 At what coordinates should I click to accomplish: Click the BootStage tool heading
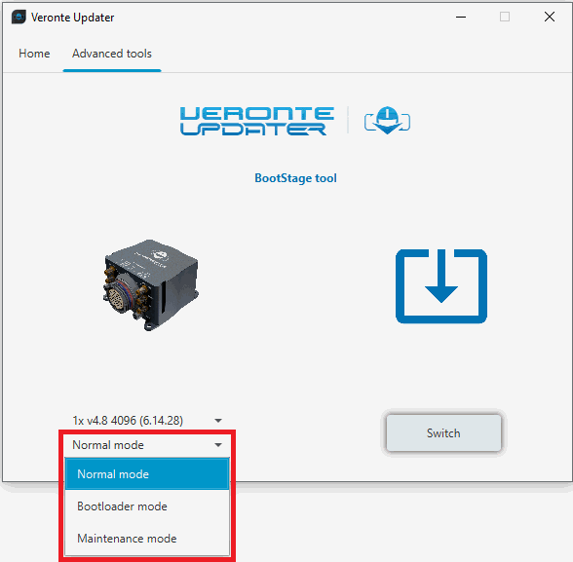(x=295, y=178)
